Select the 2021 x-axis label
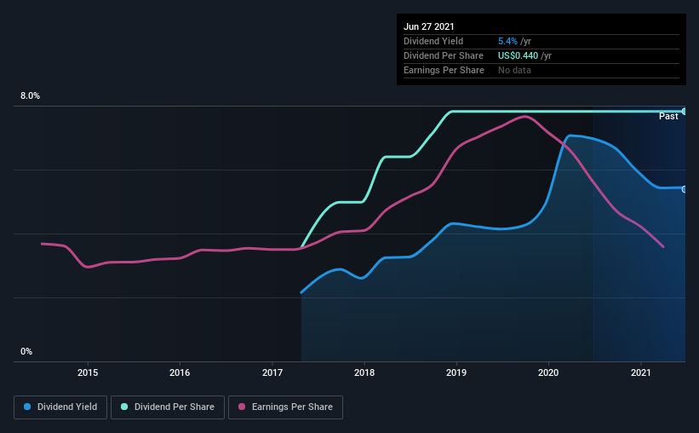This screenshot has height=433, width=699. coord(640,372)
